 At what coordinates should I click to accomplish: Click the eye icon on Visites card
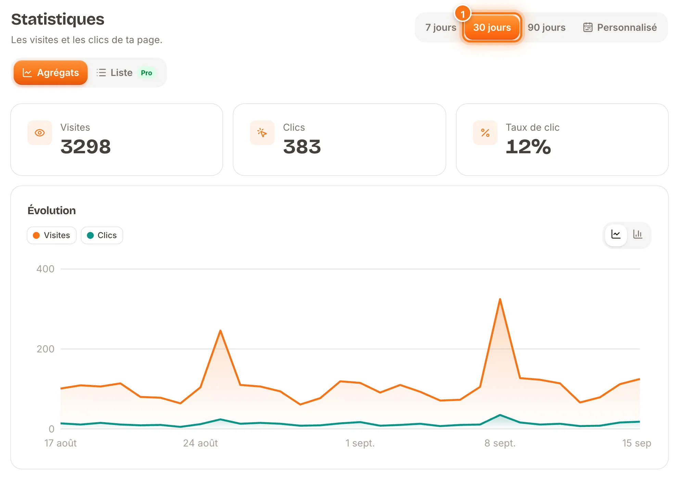(x=40, y=133)
